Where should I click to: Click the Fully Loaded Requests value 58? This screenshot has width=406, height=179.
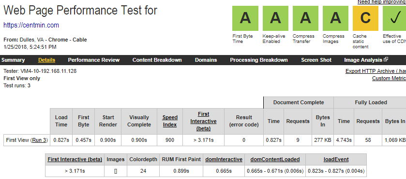click(368, 140)
